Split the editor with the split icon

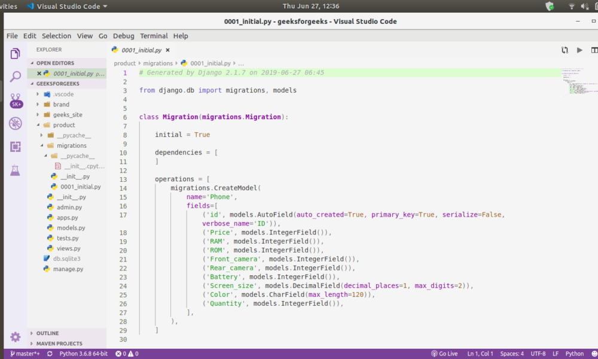click(x=594, y=50)
